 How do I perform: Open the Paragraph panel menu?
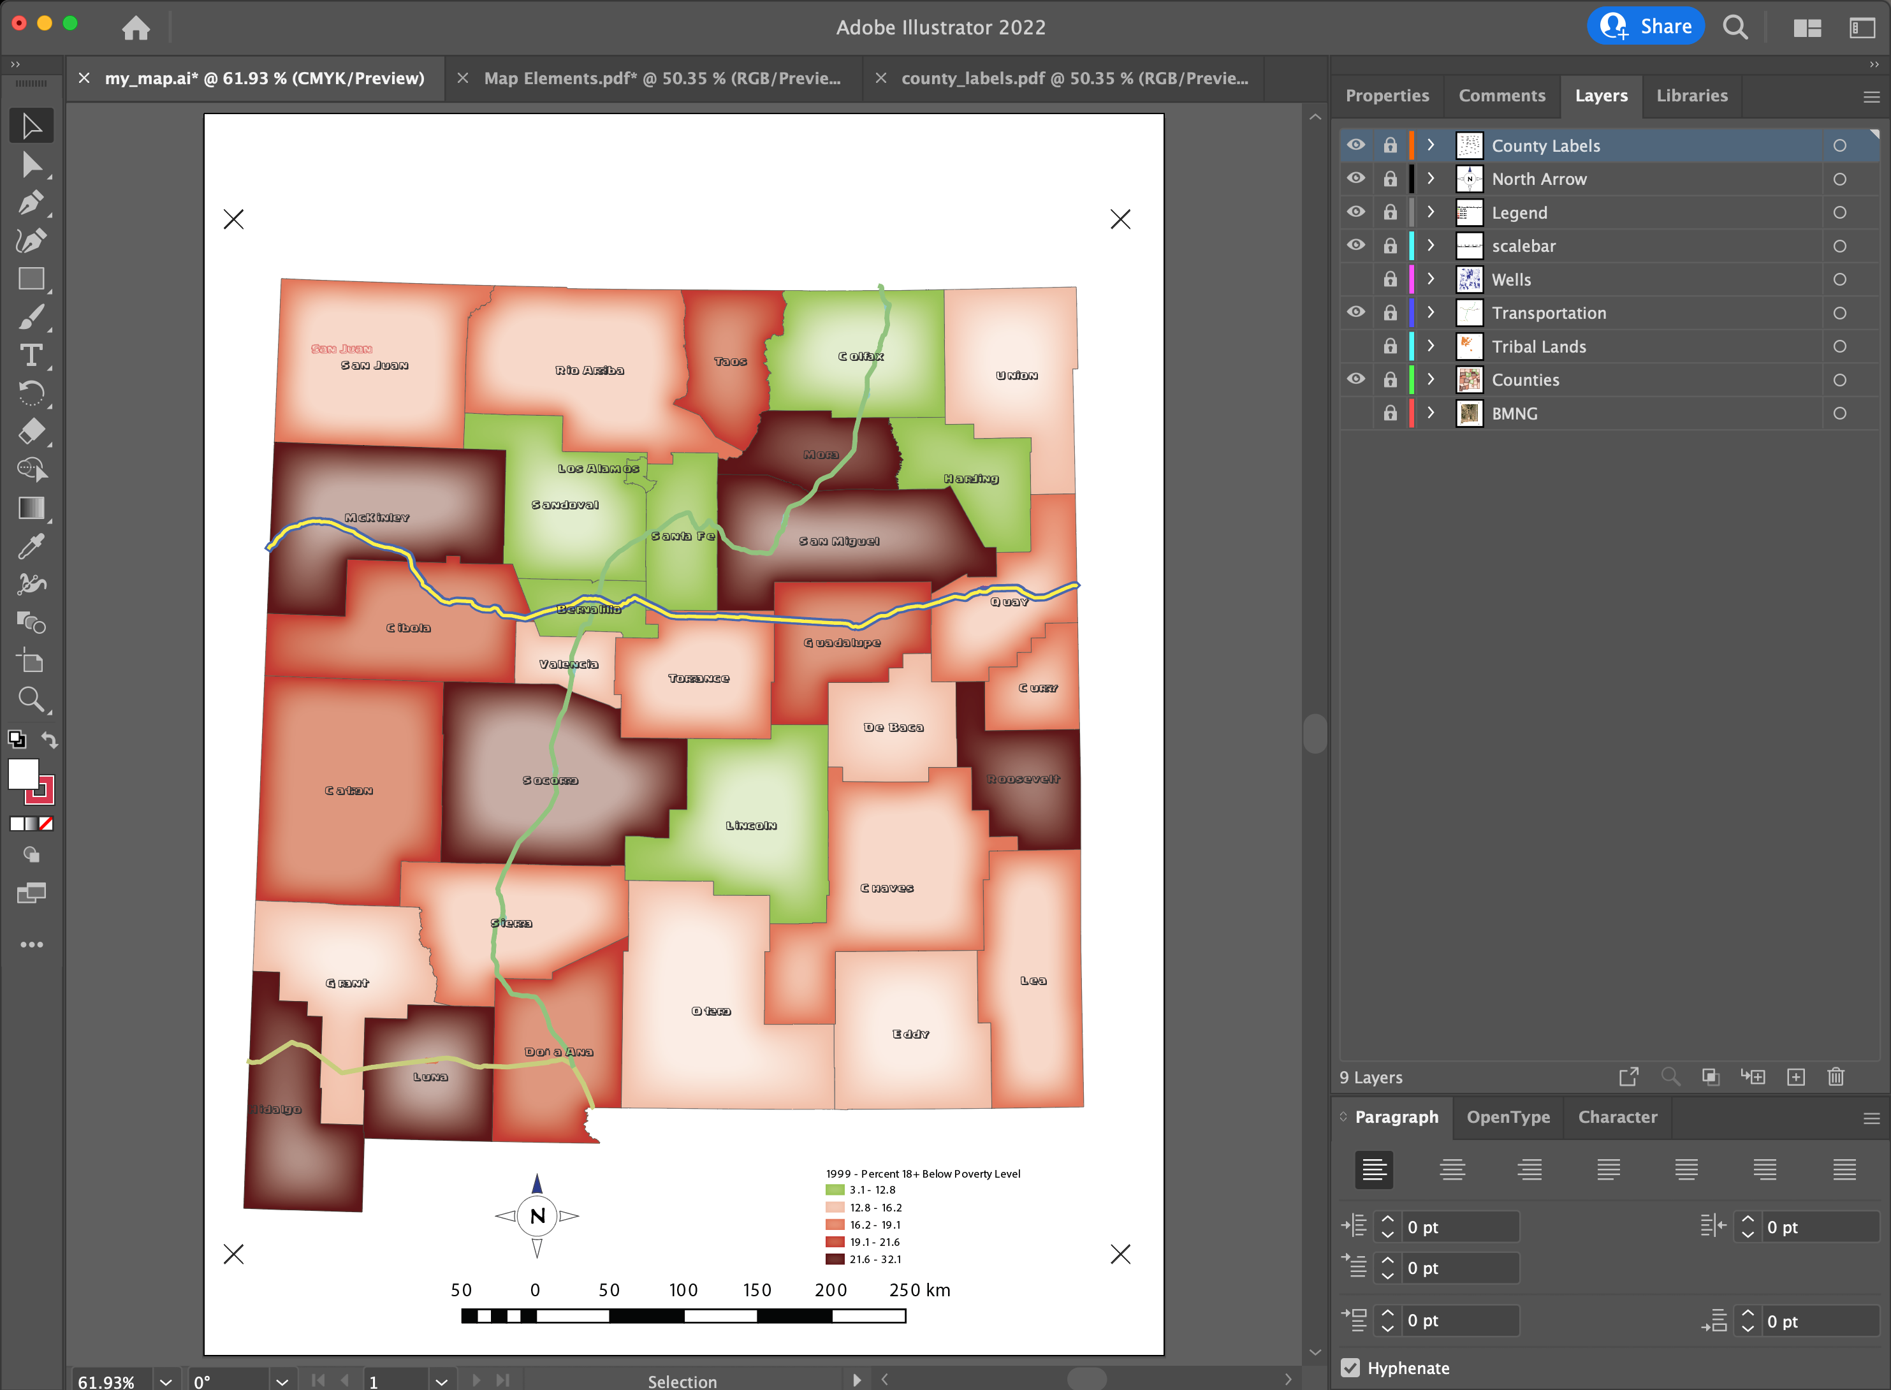point(1871,1118)
